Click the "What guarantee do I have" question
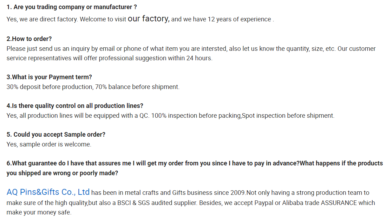The image size is (392, 219). (x=195, y=163)
